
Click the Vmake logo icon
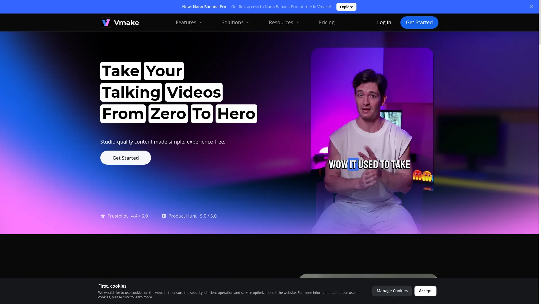[106, 22]
